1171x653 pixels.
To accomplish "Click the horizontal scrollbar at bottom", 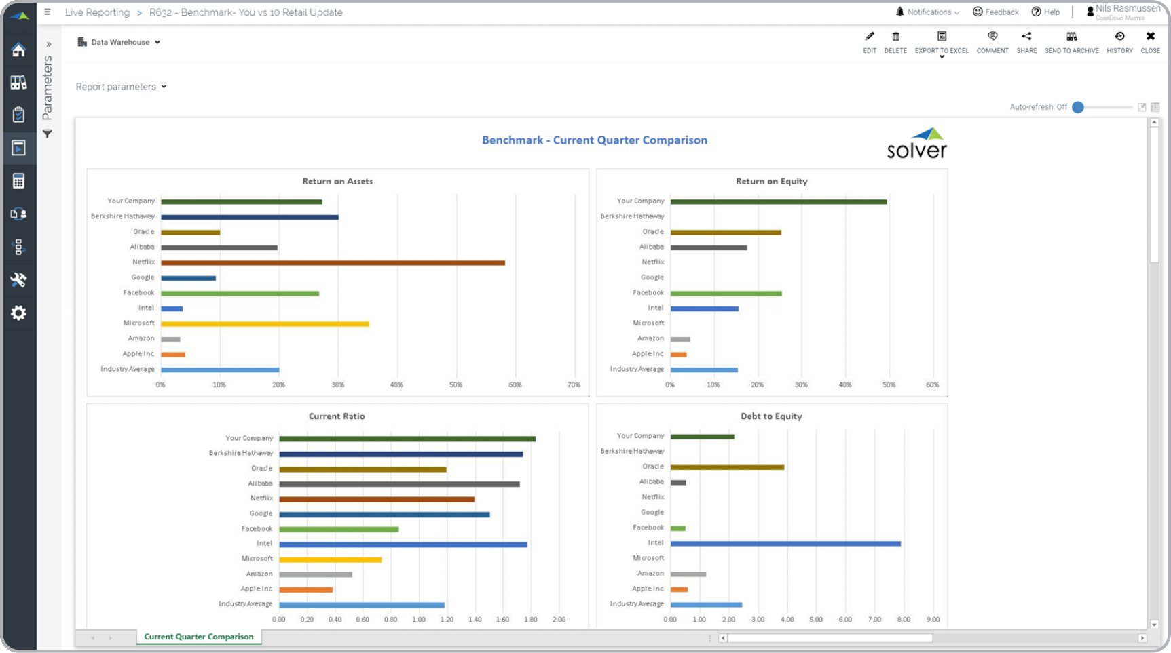I will (830, 638).
